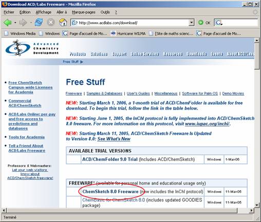261x222 pixels.
Task: Jump to the Freeware section link
Action: point(74,94)
